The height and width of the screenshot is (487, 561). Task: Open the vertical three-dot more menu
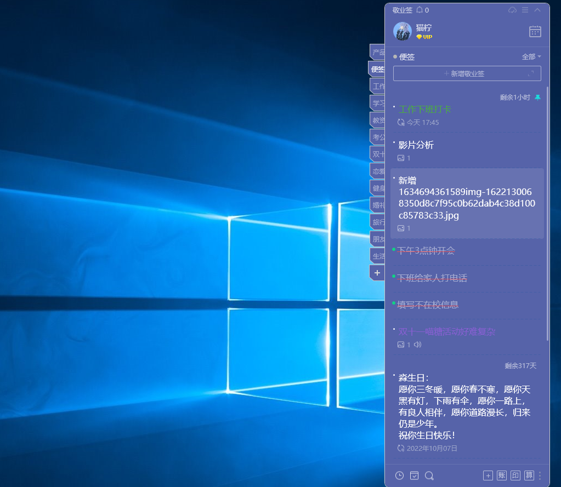coord(540,475)
